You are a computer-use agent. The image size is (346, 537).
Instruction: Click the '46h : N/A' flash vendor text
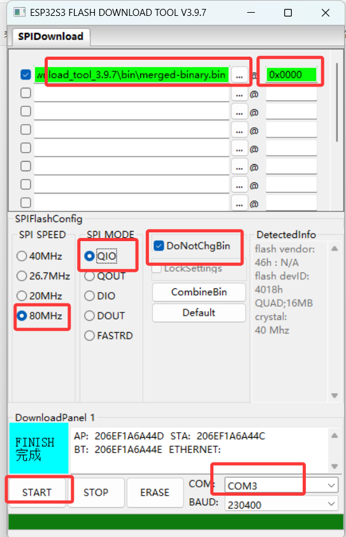277,263
